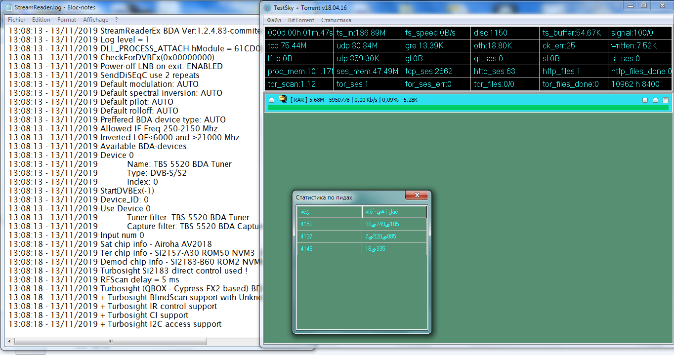
Task: Open the BitTorrent menu
Action: (301, 20)
